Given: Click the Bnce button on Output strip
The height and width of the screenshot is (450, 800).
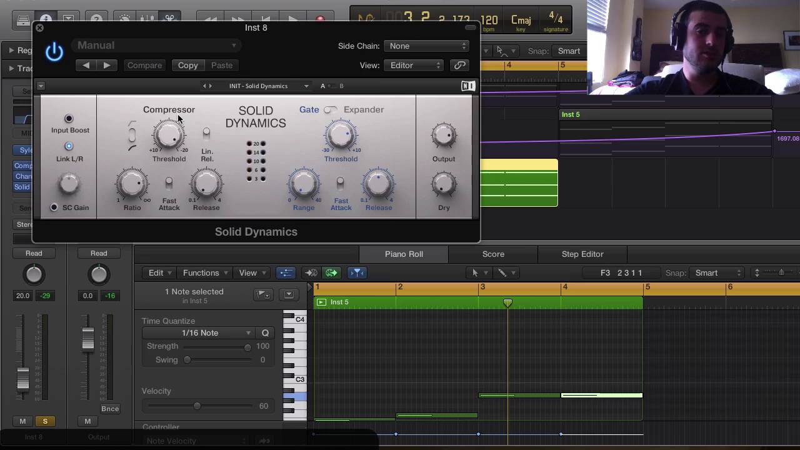Looking at the screenshot, I should [x=110, y=409].
